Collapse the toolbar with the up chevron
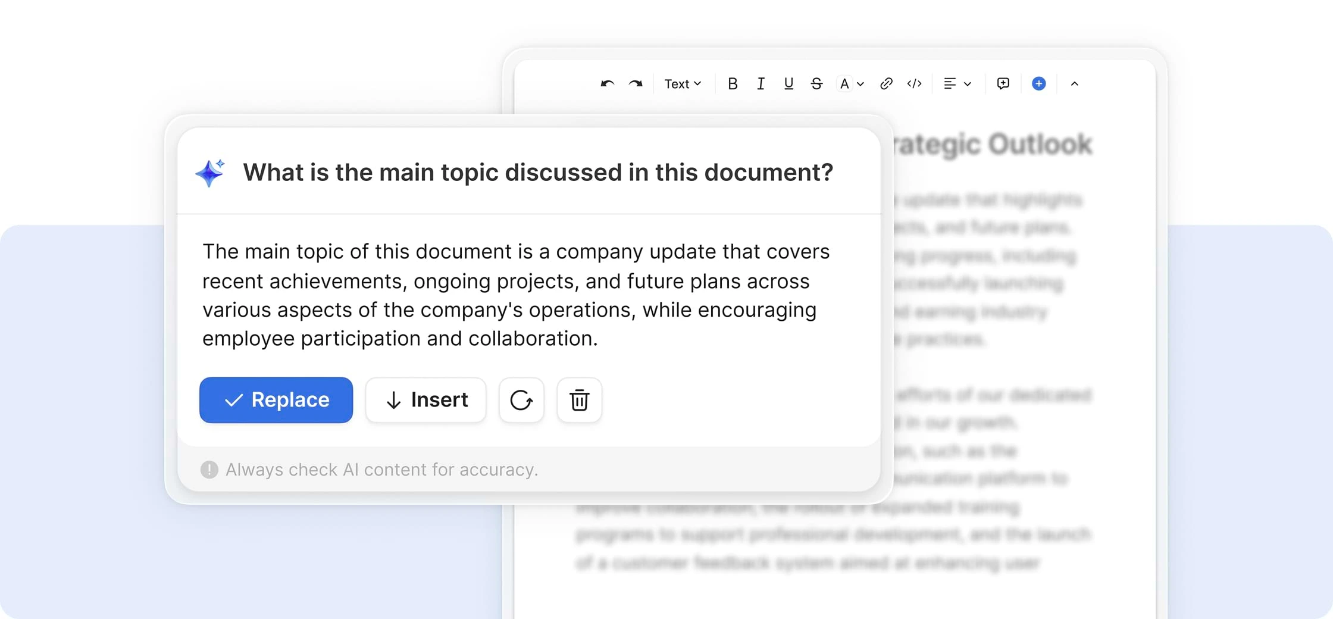The height and width of the screenshot is (619, 1333). click(1075, 84)
